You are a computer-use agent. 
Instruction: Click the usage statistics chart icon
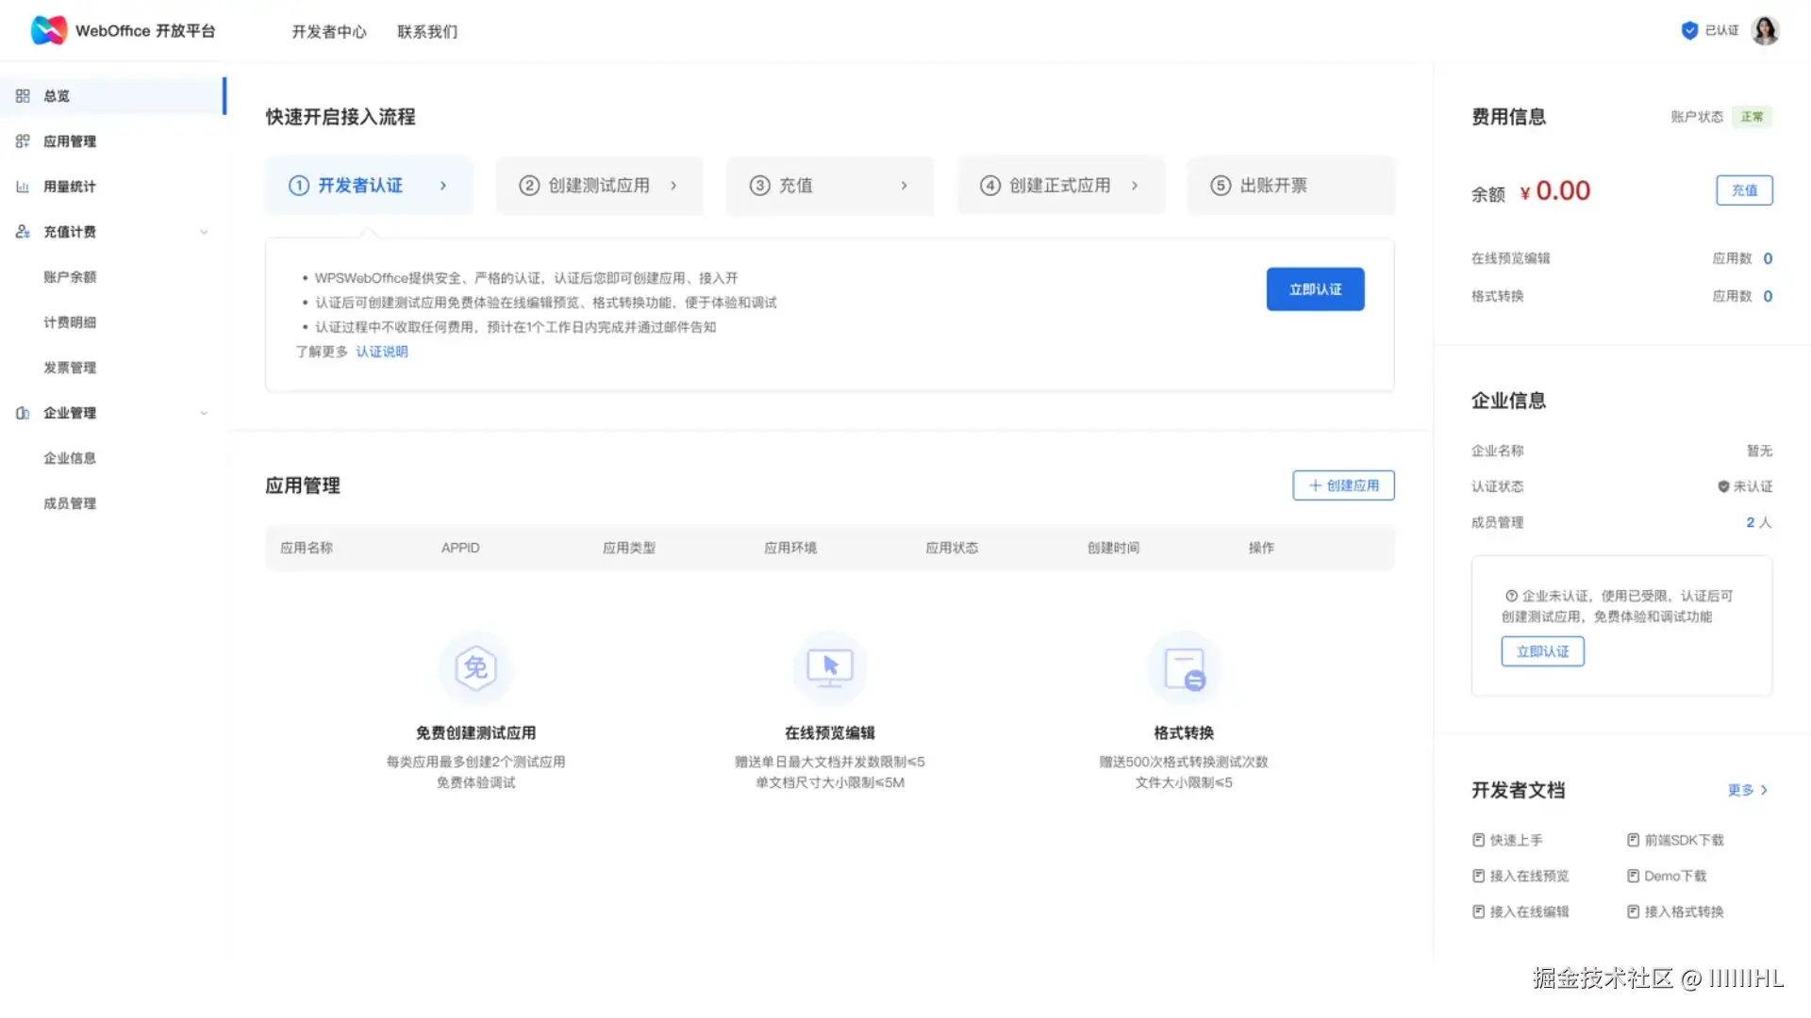click(23, 187)
